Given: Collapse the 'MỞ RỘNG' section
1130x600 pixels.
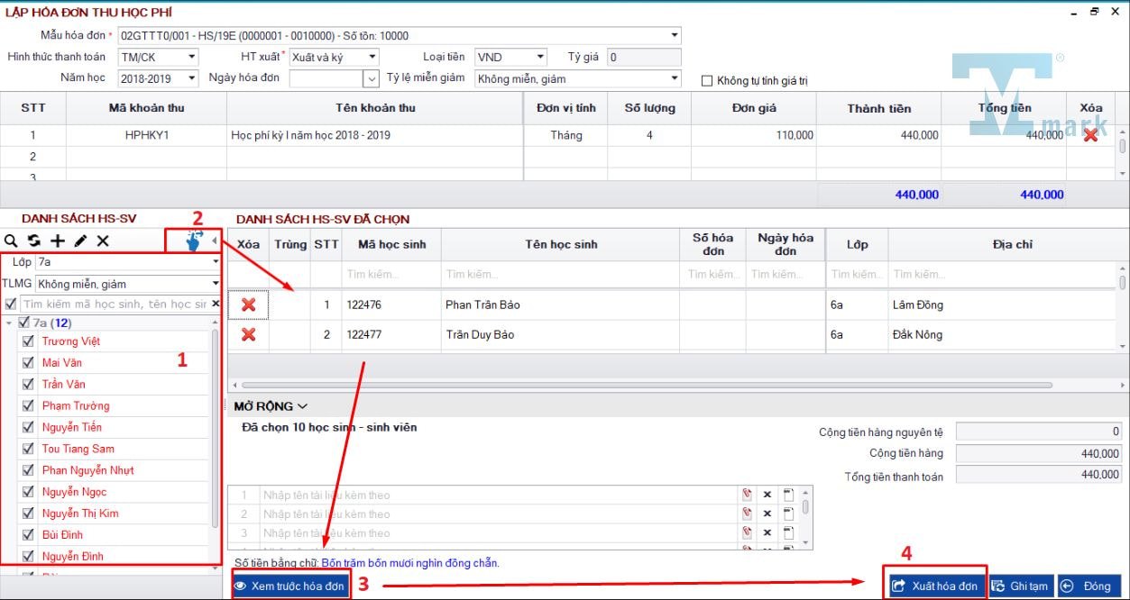Looking at the screenshot, I should (x=271, y=406).
